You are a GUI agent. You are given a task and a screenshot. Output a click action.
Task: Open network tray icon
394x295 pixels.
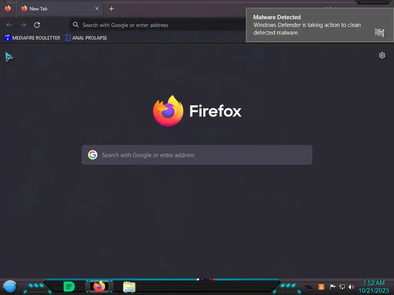pyautogui.click(x=342, y=287)
